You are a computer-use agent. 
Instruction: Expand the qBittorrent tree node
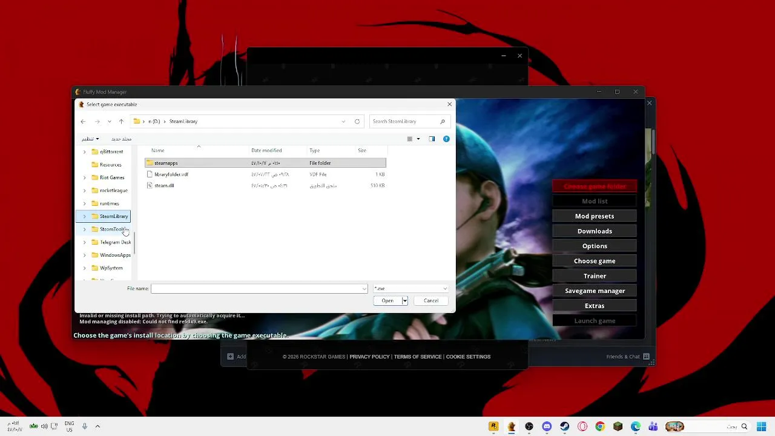tap(85, 152)
